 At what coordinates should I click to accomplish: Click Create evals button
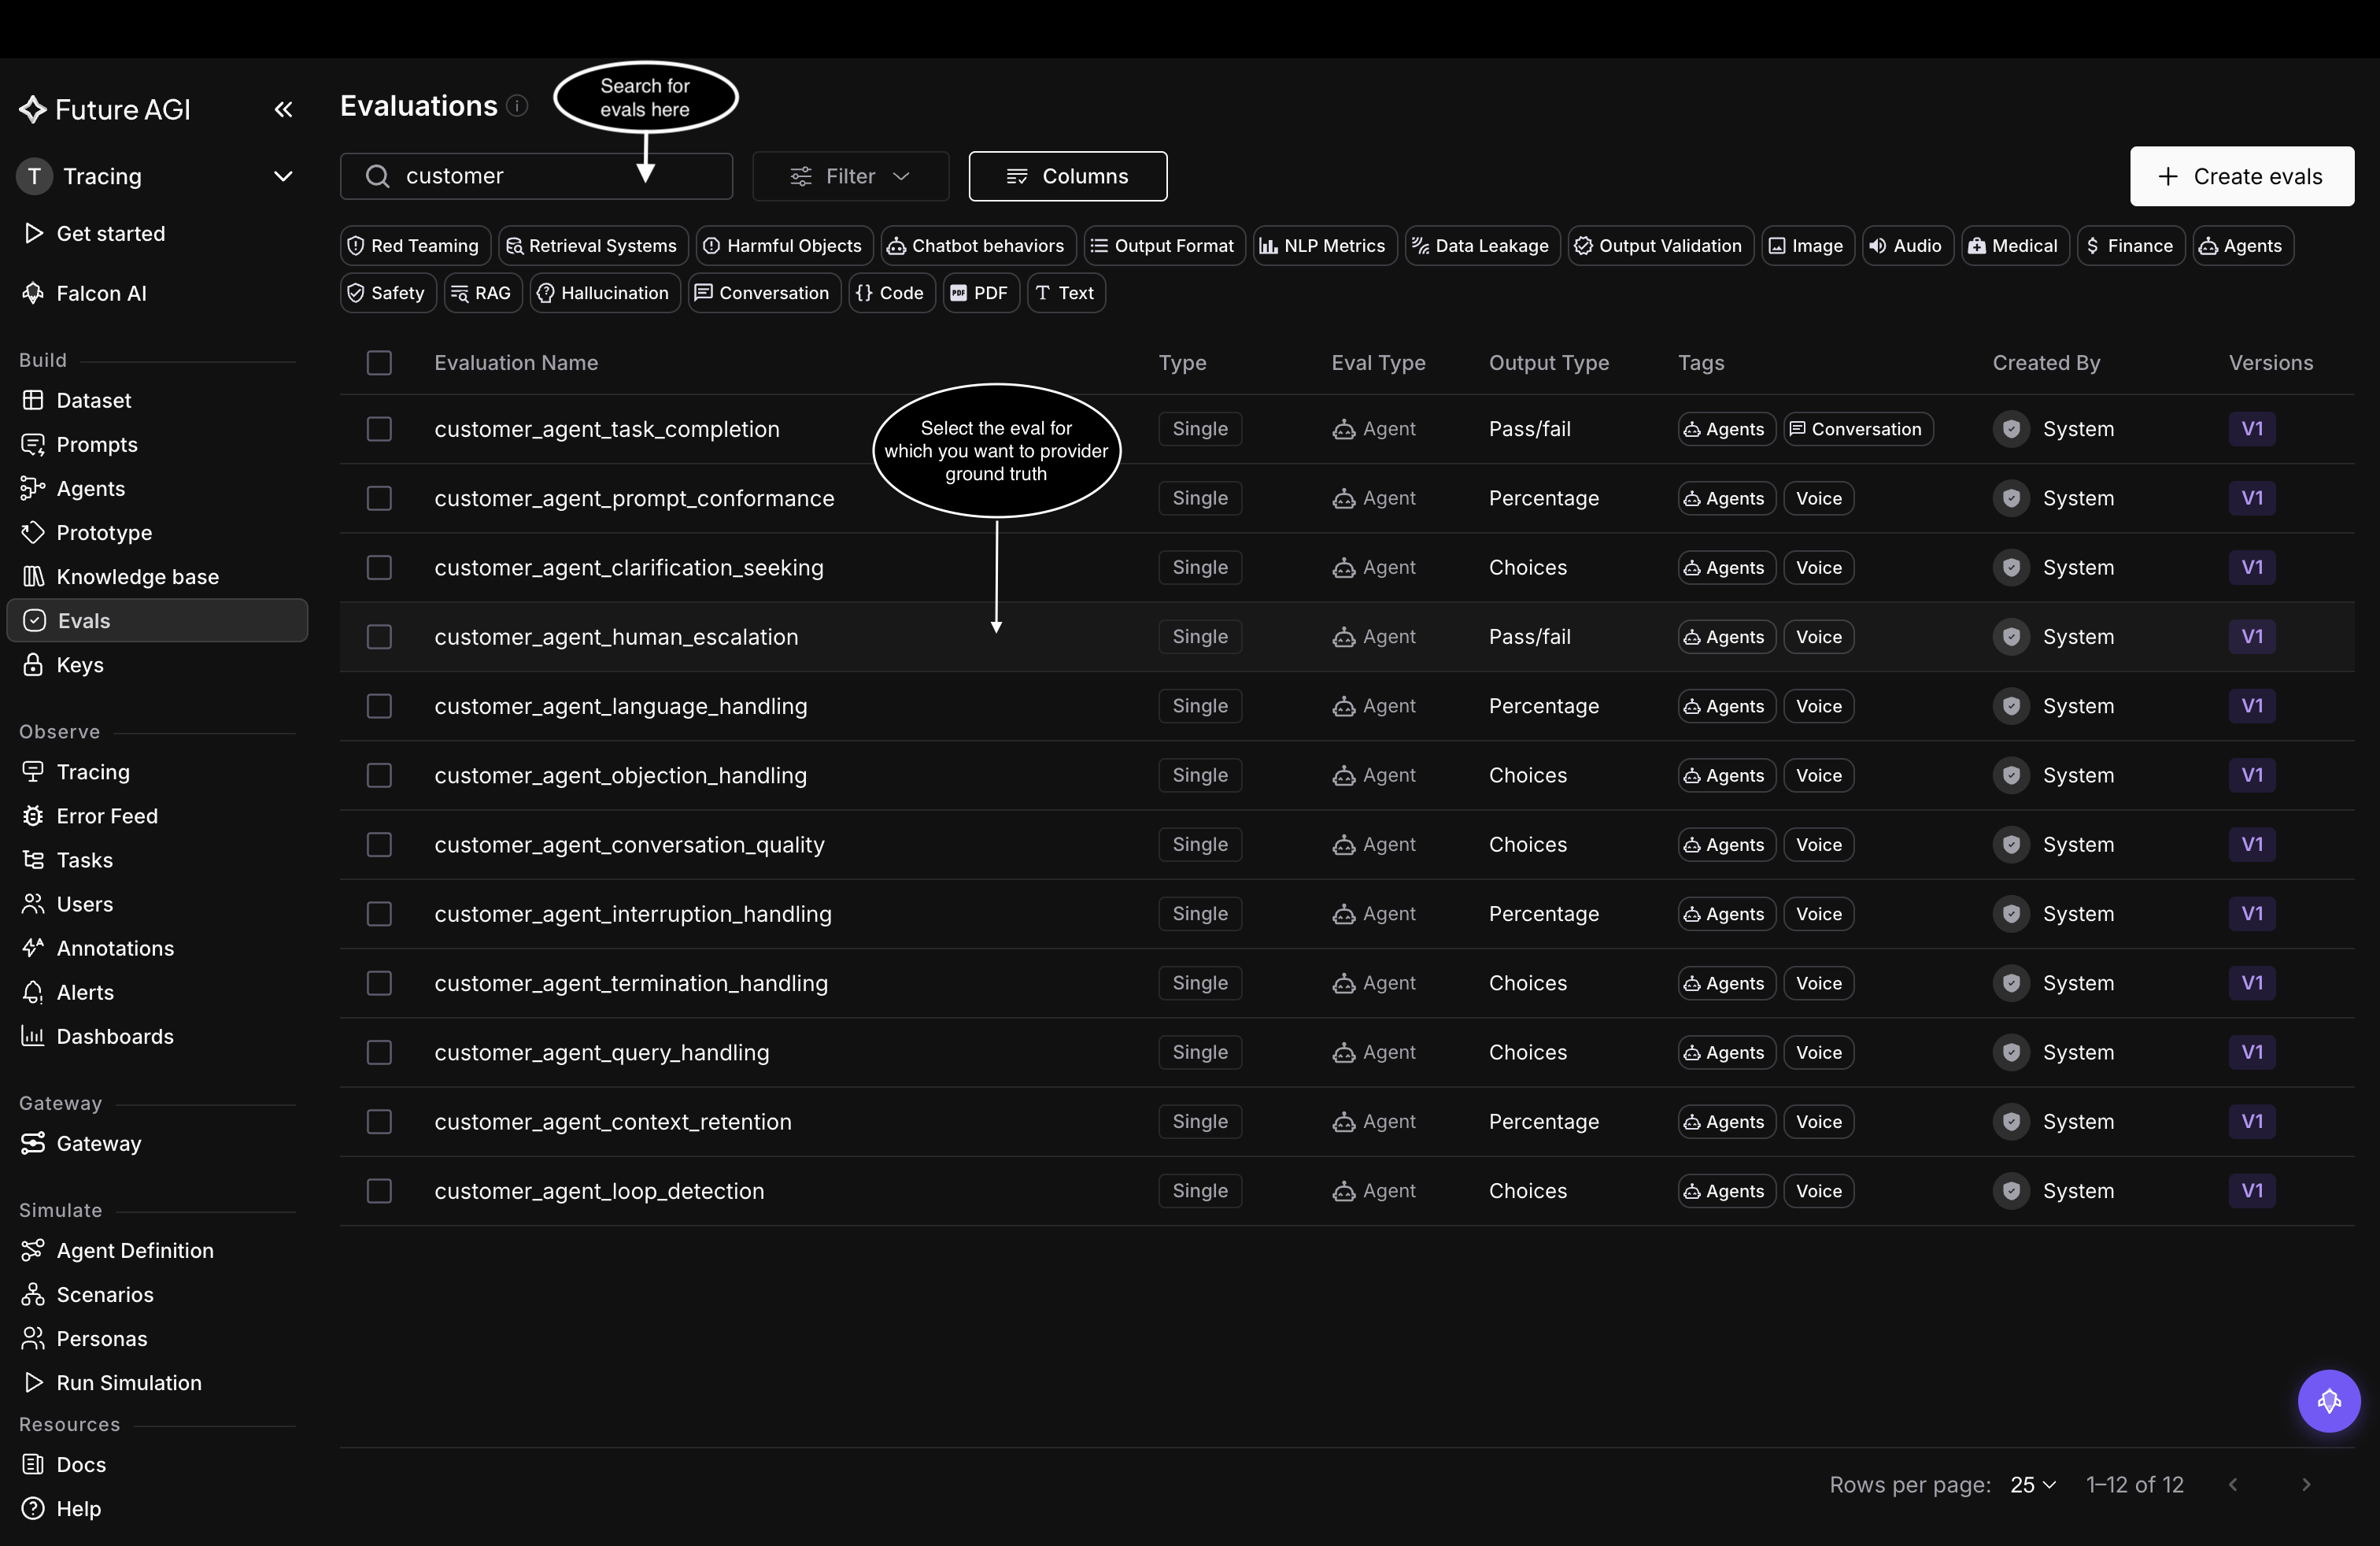pyautogui.click(x=2241, y=176)
